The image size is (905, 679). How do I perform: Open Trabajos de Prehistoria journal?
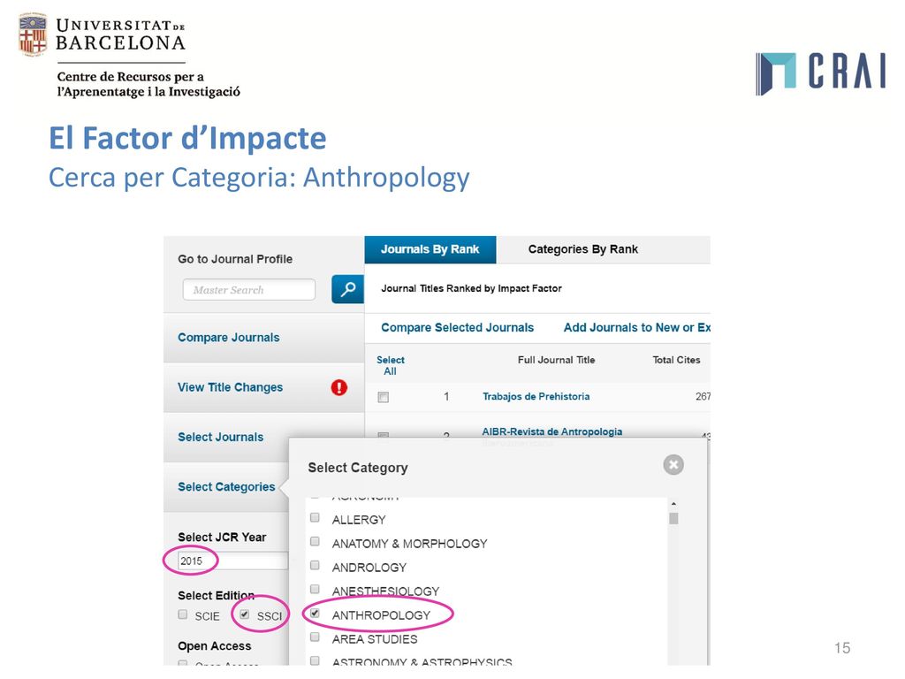pyautogui.click(x=536, y=397)
